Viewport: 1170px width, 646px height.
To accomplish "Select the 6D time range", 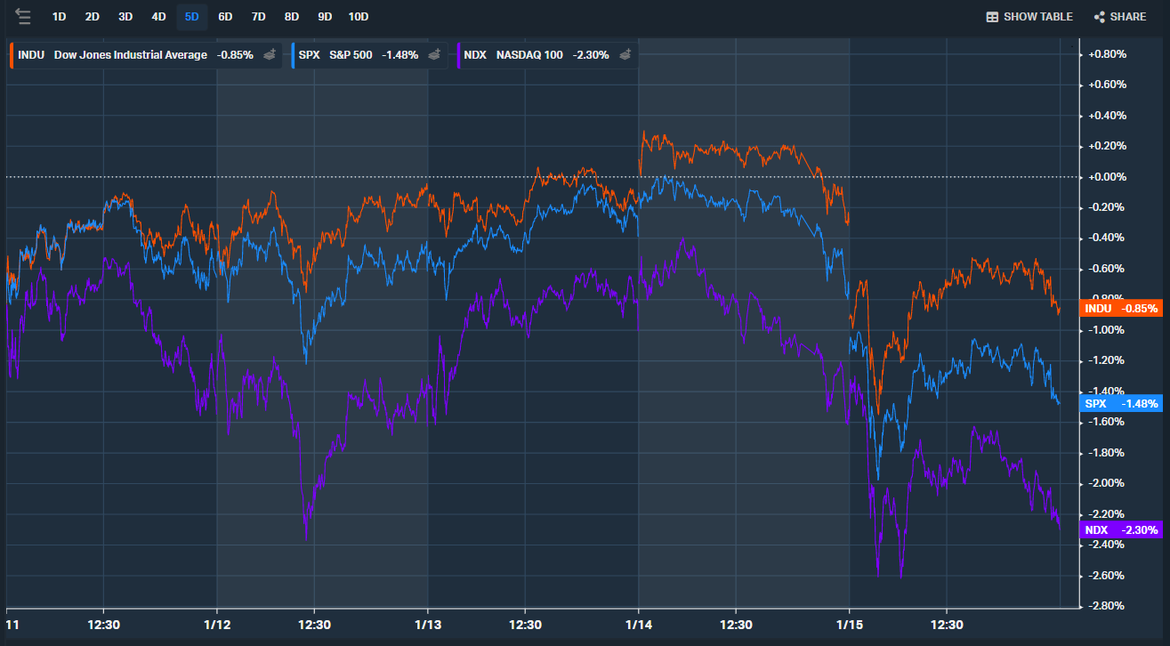I will [x=225, y=17].
